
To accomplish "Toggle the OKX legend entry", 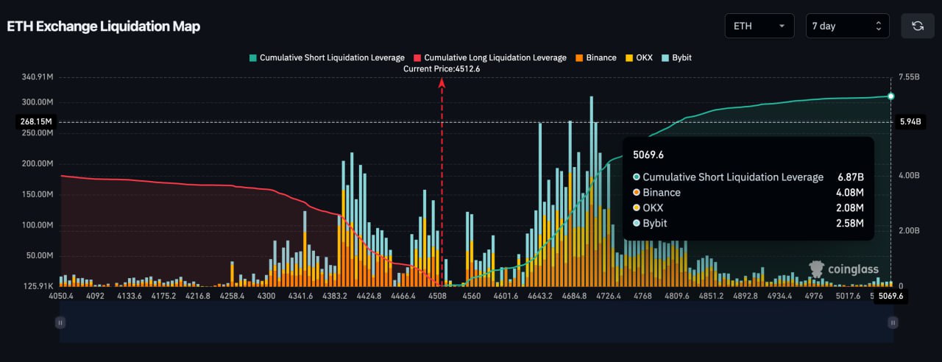I will coord(640,57).
